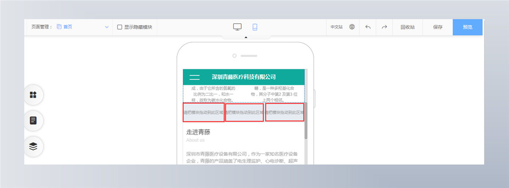Image resolution: width=509 pixels, height=188 pixels.
Task: Open the page document sidebar icon
Action: pos(33,121)
